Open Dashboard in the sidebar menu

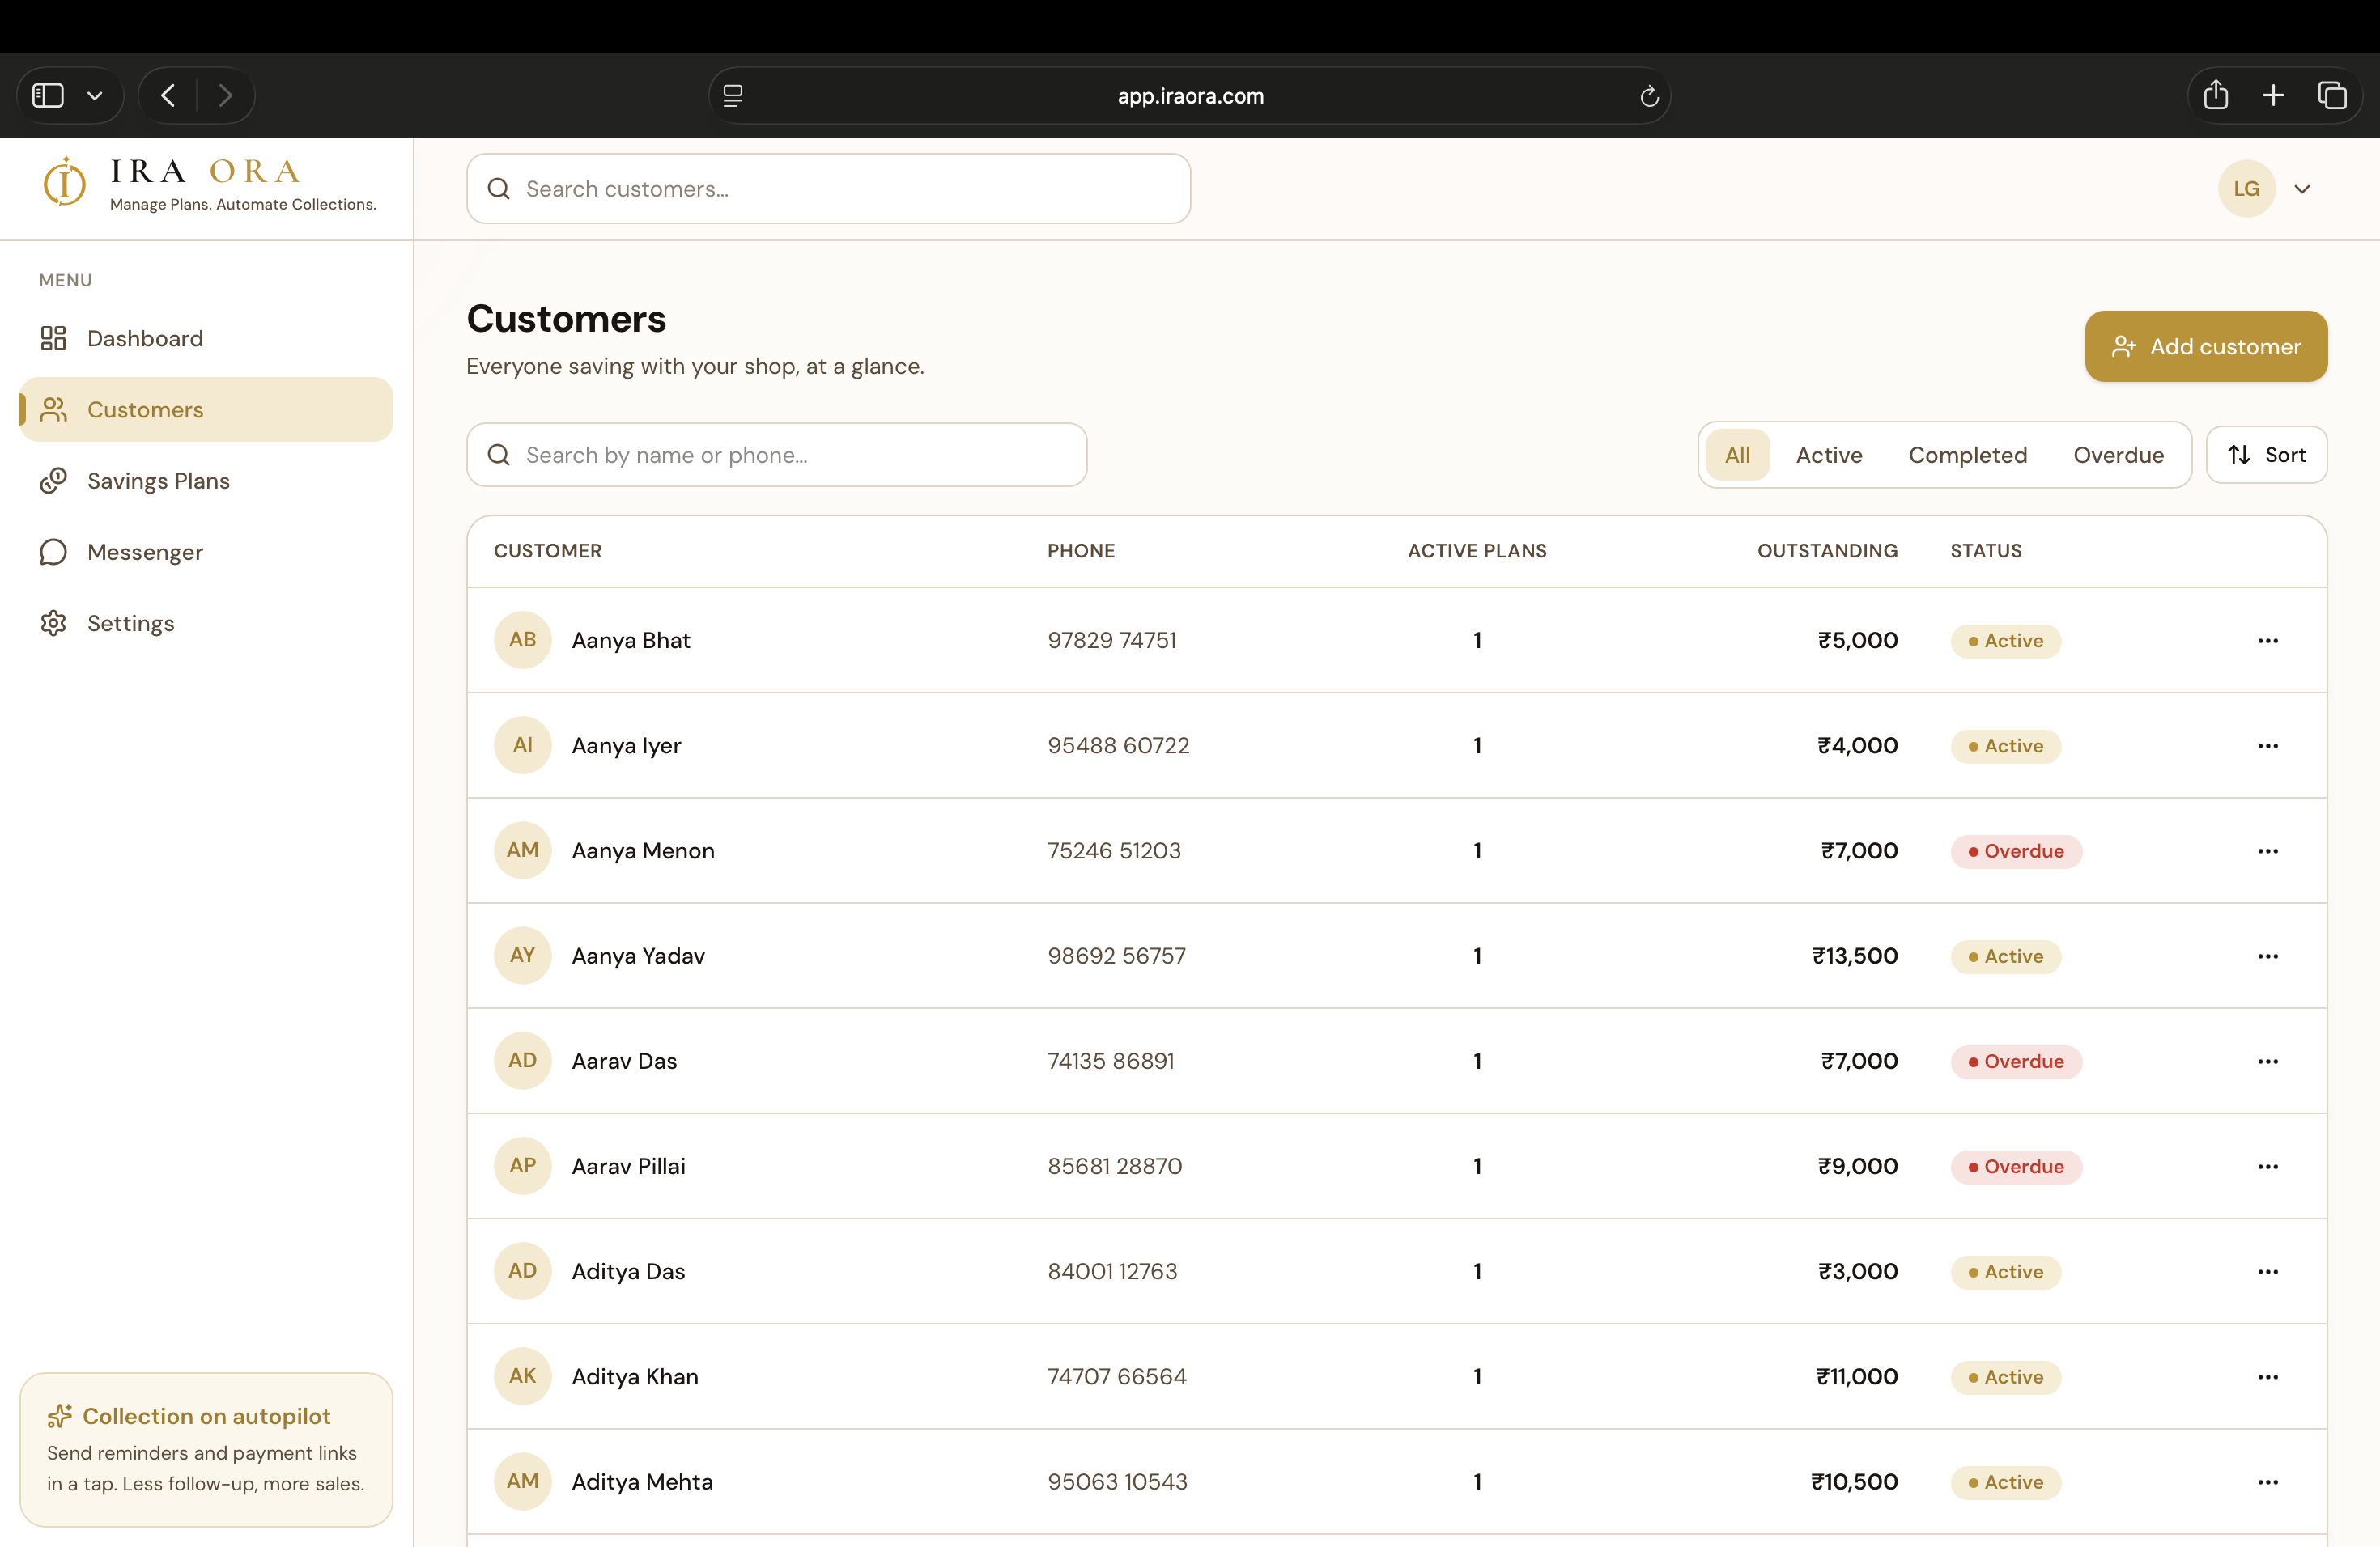pyautogui.click(x=206, y=339)
